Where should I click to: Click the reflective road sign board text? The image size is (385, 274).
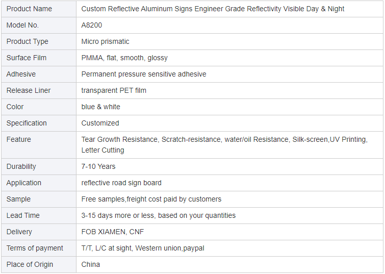[x=121, y=183]
